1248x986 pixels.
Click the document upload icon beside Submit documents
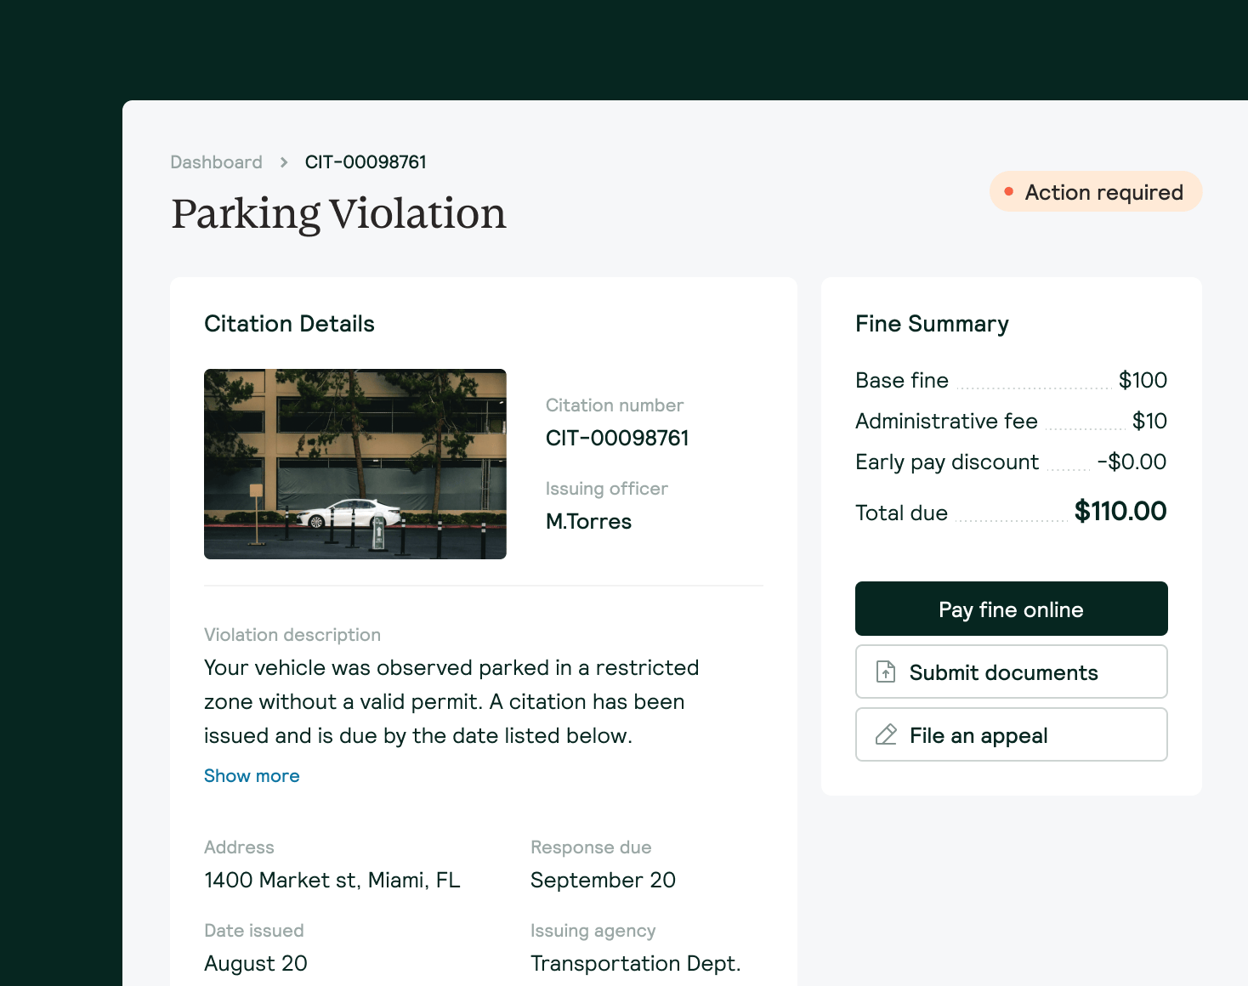click(x=886, y=671)
